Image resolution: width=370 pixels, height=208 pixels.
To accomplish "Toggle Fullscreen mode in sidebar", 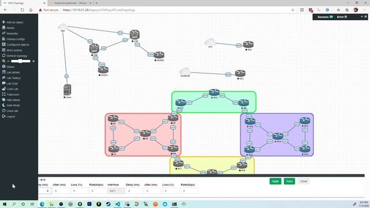I will [x=11, y=94].
